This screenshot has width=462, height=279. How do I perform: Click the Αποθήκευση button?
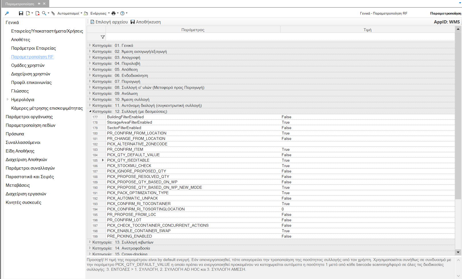pos(145,22)
